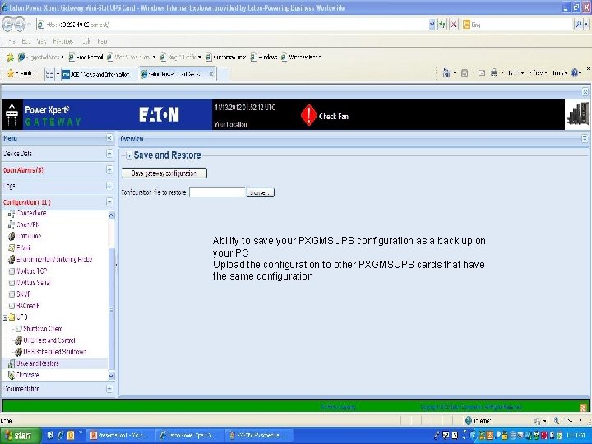Expand the Documentation section

point(109,389)
